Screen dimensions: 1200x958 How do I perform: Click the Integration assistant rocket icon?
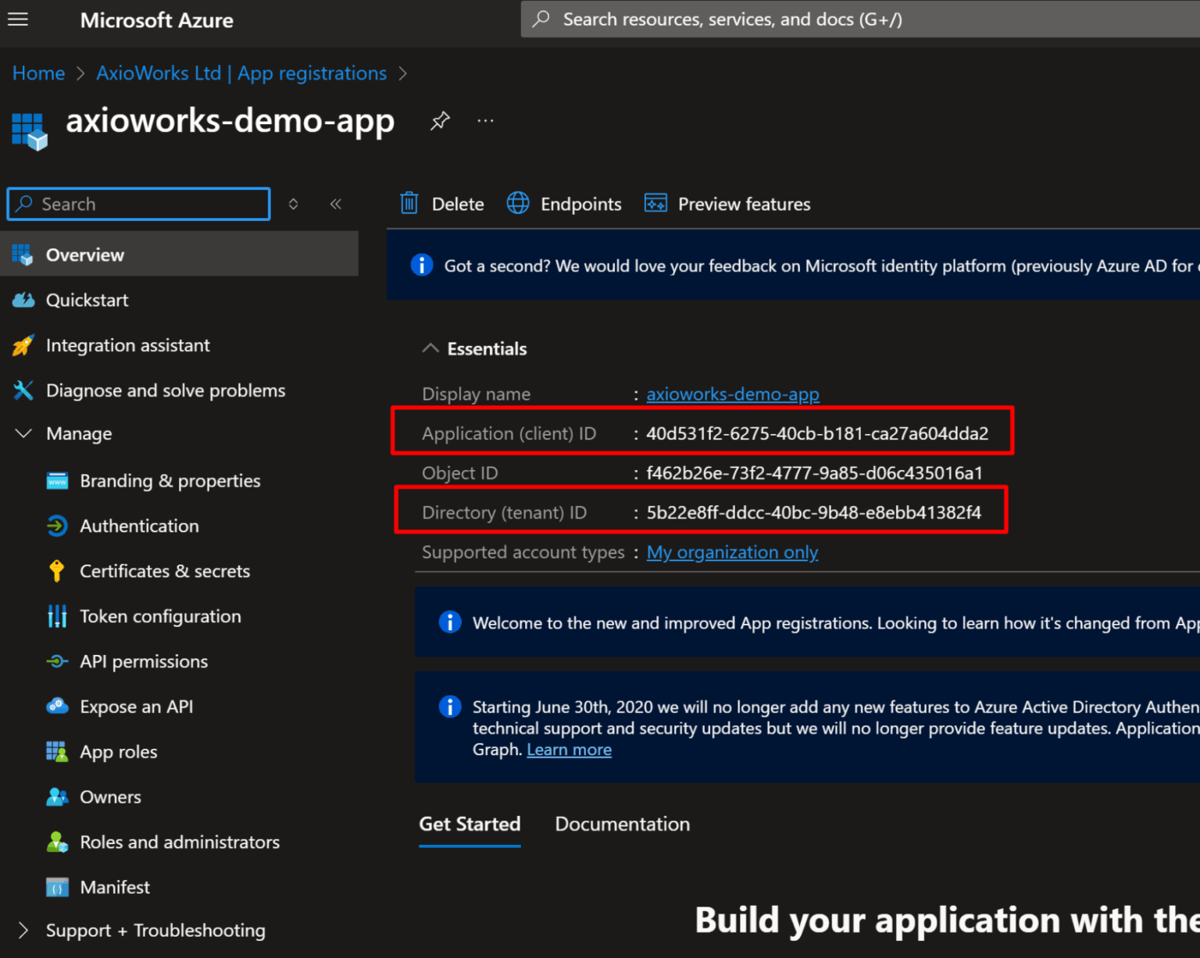pos(22,345)
